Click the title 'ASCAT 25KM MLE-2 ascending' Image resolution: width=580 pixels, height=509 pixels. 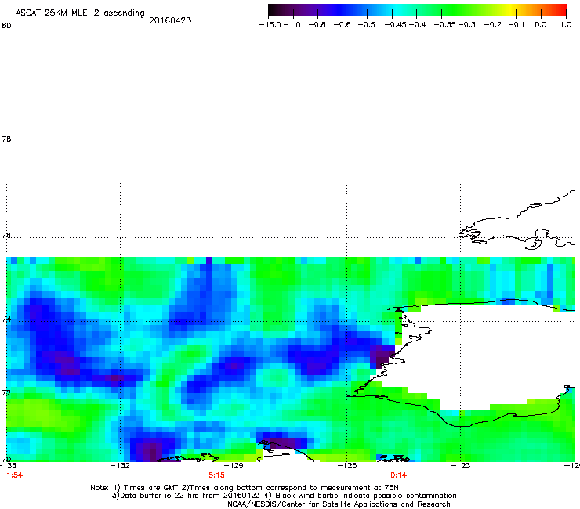click(x=80, y=13)
